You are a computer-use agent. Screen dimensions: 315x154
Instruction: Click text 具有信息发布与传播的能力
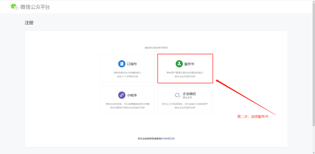pos(127,73)
